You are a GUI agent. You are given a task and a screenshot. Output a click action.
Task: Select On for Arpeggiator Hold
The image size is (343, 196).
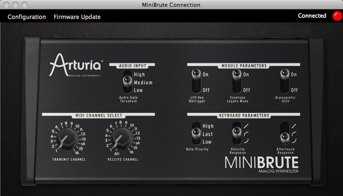tap(294, 75)
